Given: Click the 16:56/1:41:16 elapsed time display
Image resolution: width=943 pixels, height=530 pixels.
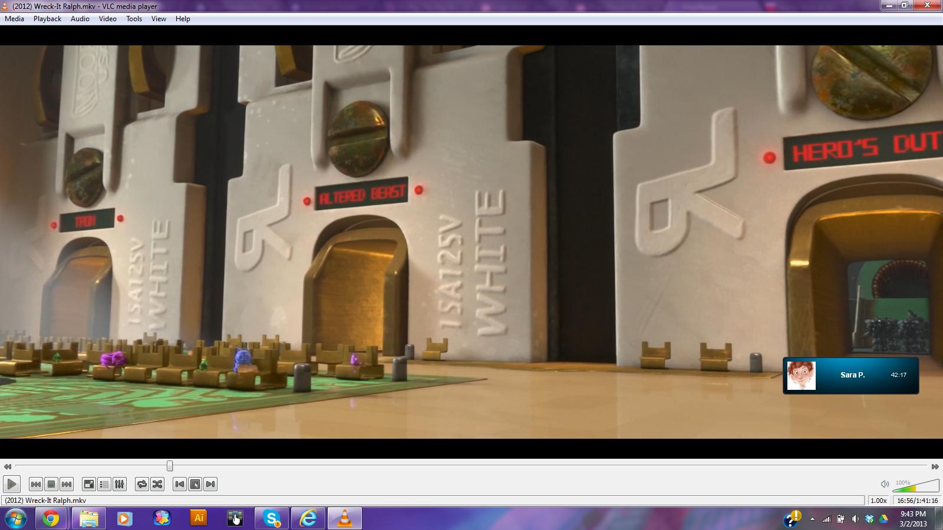Looking at the screenshot, I should point(917,501).
